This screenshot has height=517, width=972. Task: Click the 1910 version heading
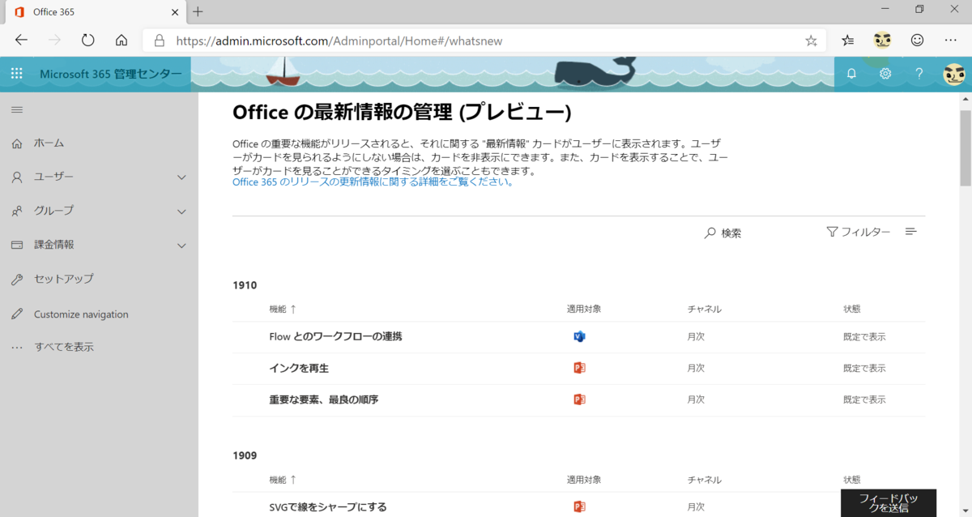tap(245, 285)
